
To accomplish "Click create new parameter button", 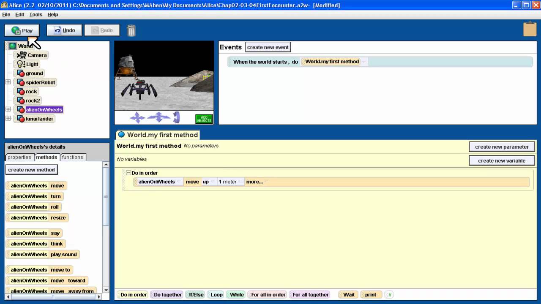I will click(502, 147).
